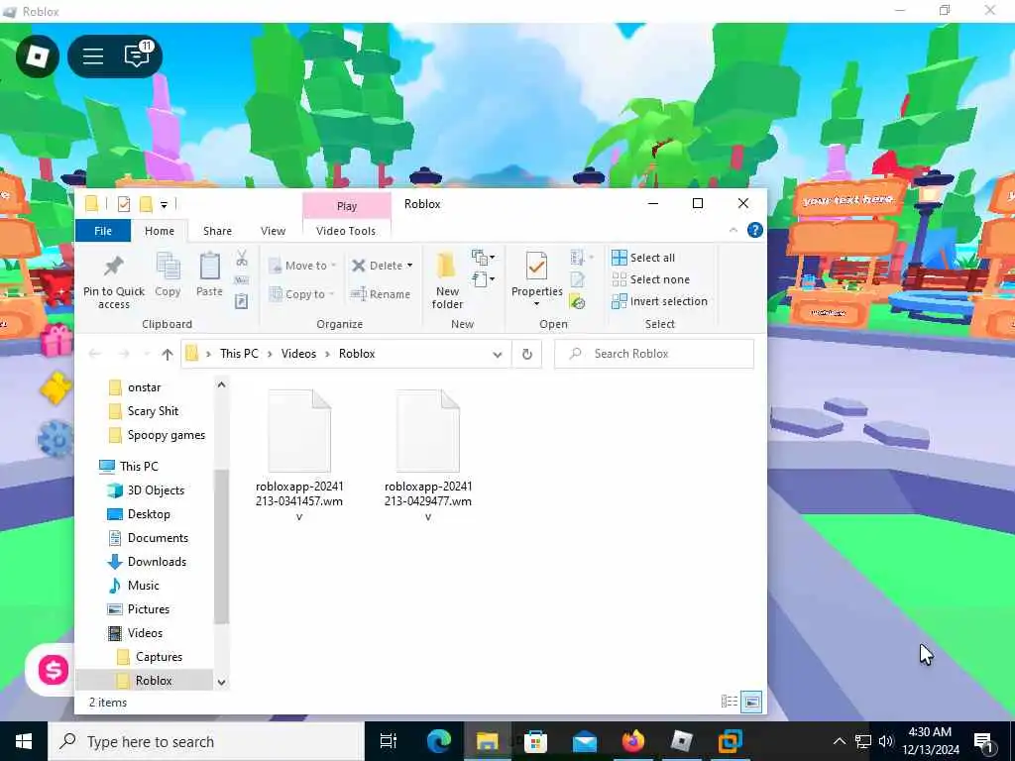Switch to the Home tab
Image resolution: width=1015 pixels, height=761 pixels.
[160, 231]
